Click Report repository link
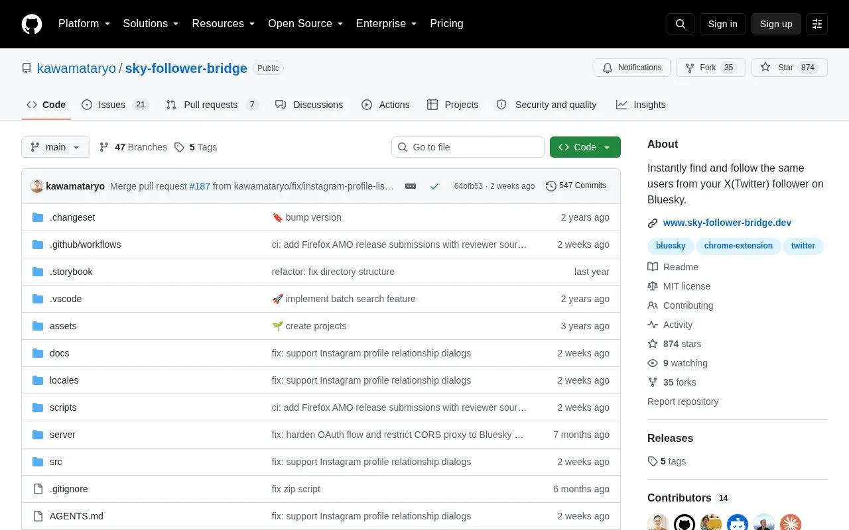 click(683, 401)
